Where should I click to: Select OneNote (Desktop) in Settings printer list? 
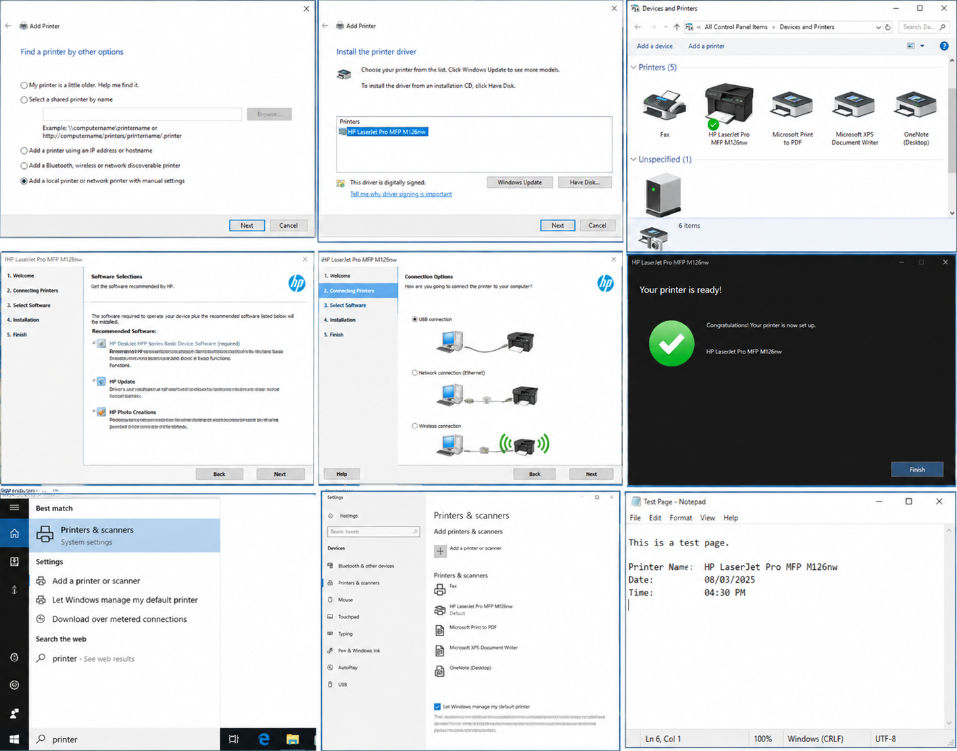click(463, 670)
